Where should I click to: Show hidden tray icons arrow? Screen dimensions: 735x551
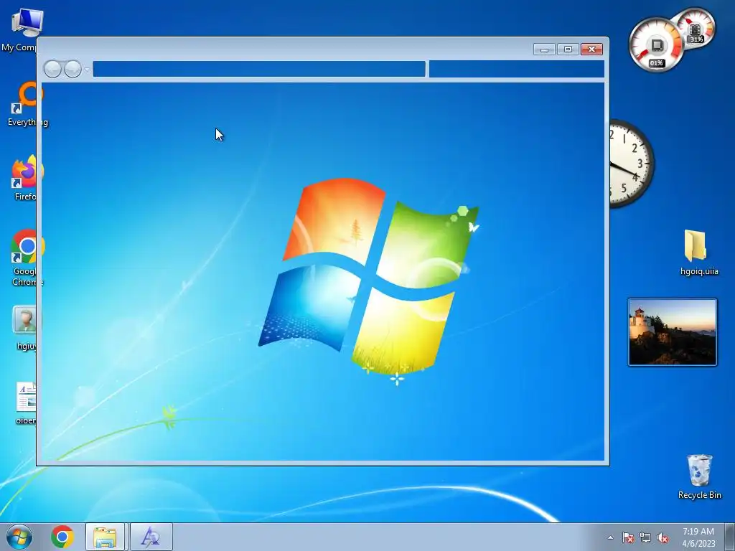tap(610, 537)
